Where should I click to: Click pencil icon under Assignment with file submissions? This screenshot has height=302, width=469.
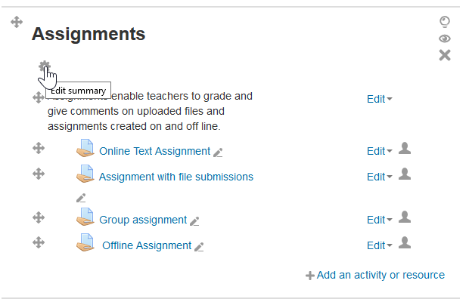coord(81,198)
